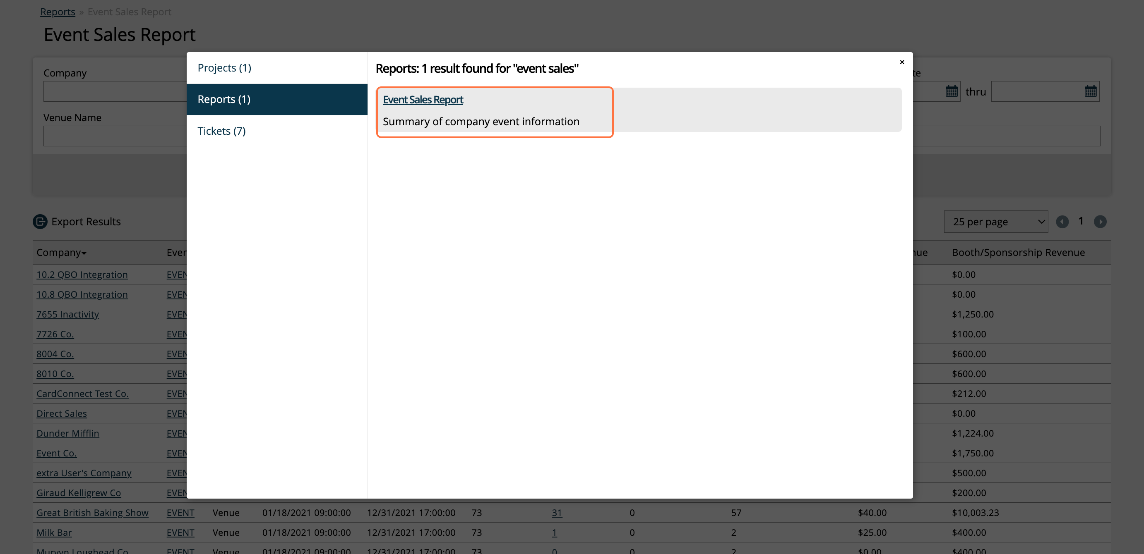The width and height of the screenshot is (1144, 554).
Task: Click the 31 link in Great British Baking Show row
Action: click(557, 513)
